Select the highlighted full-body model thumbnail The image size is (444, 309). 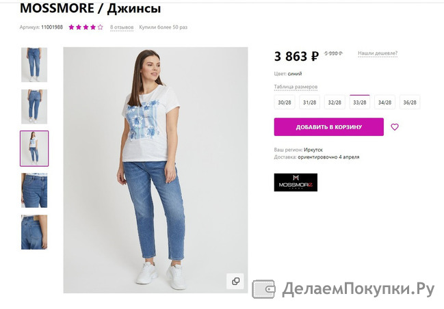[x=34, y=148]
